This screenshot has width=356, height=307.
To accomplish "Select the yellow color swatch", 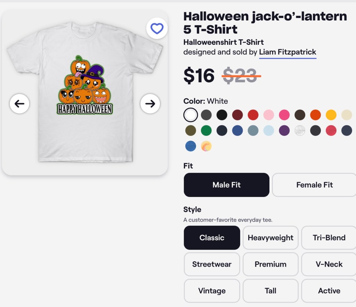I will [x=331, y=115].
